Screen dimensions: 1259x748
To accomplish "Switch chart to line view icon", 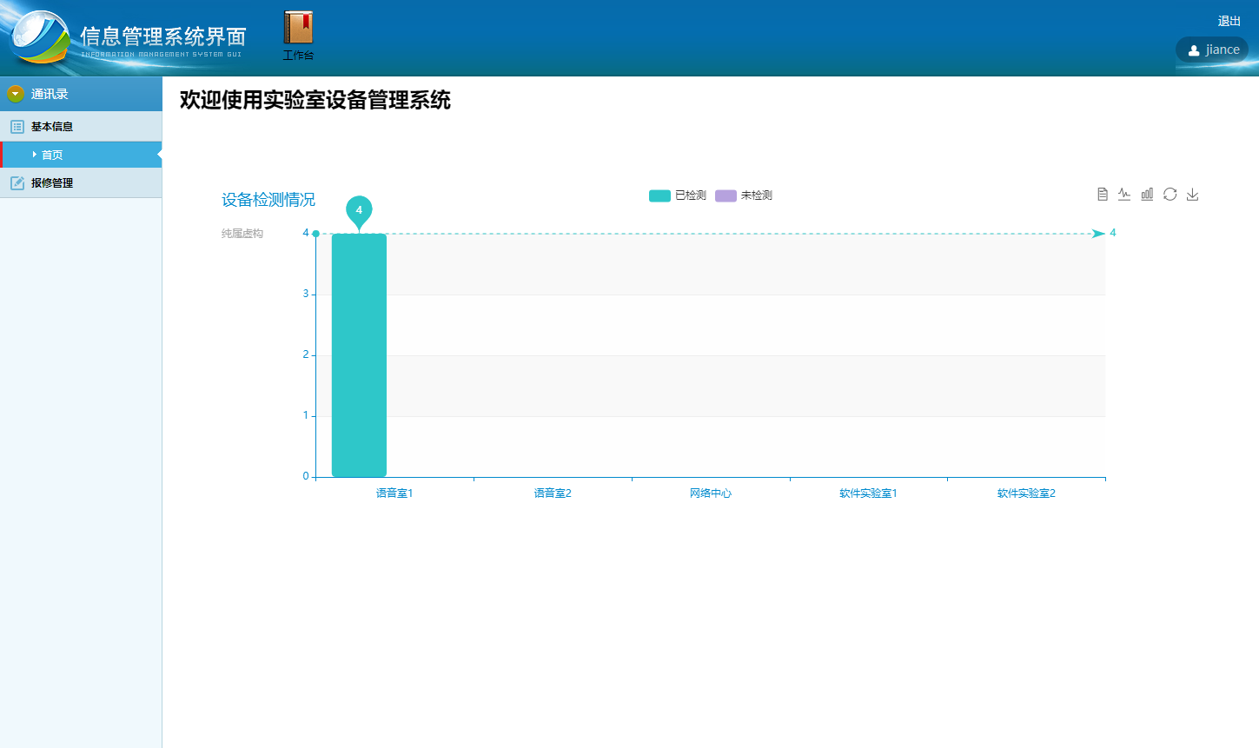I will pos(1124,194).
